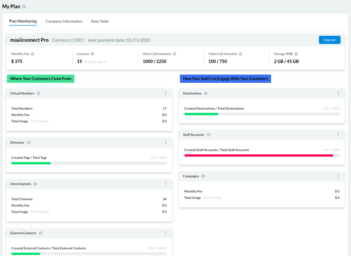Click the blue Upgrade button
This screenshot has width=351, height=256.
(330, 40)
